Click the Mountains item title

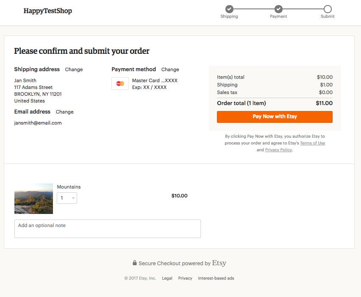click(x=69, y=187)
